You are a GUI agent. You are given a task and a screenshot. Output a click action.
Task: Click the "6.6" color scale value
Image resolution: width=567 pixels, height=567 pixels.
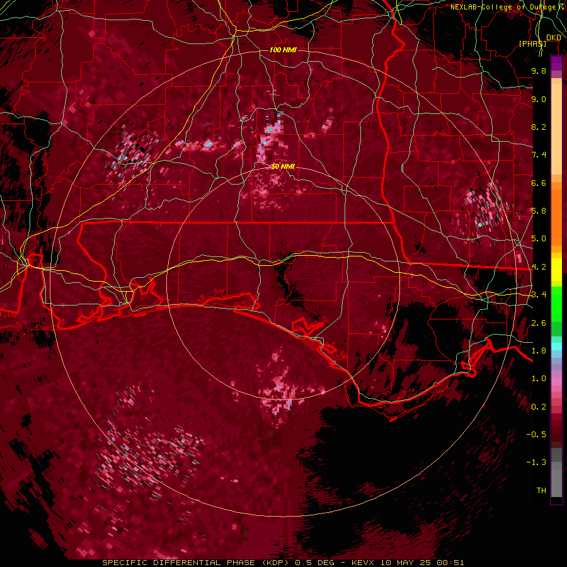[x=539, y=183]
